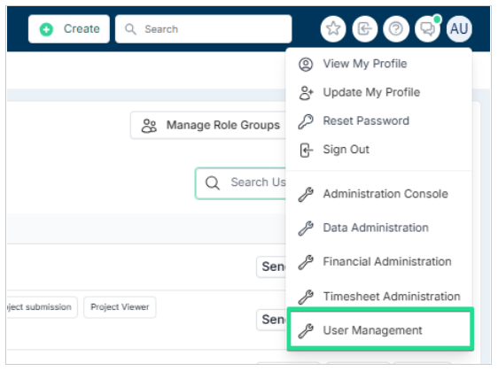Open the help question mark icon

click(x=396, y=29)
